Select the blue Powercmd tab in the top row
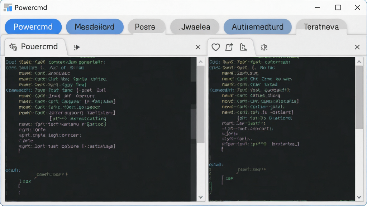The image size is (367, 206). 33,26
